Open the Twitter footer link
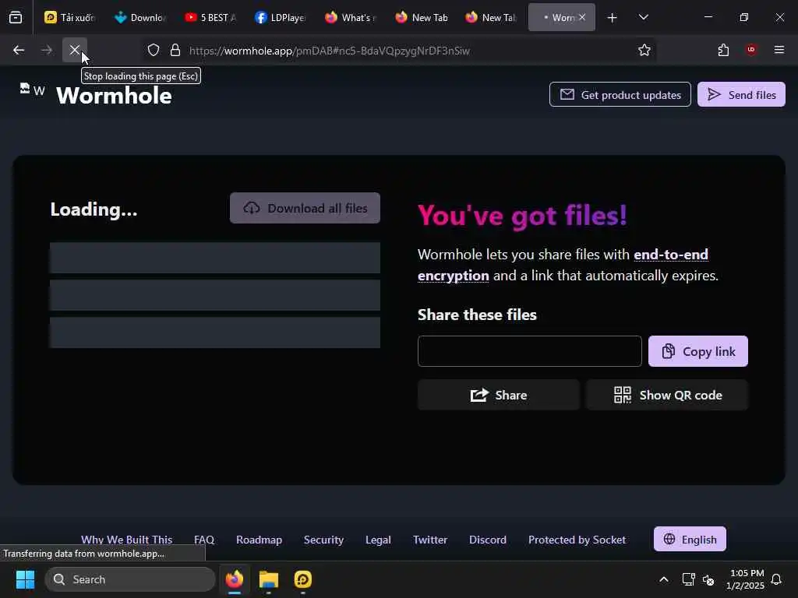The width and height of the screenshot is (798, 598). coord(430,540)
